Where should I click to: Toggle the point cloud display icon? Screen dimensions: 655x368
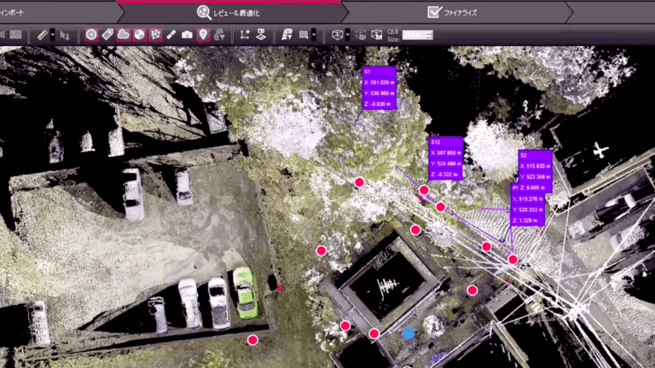124,35
